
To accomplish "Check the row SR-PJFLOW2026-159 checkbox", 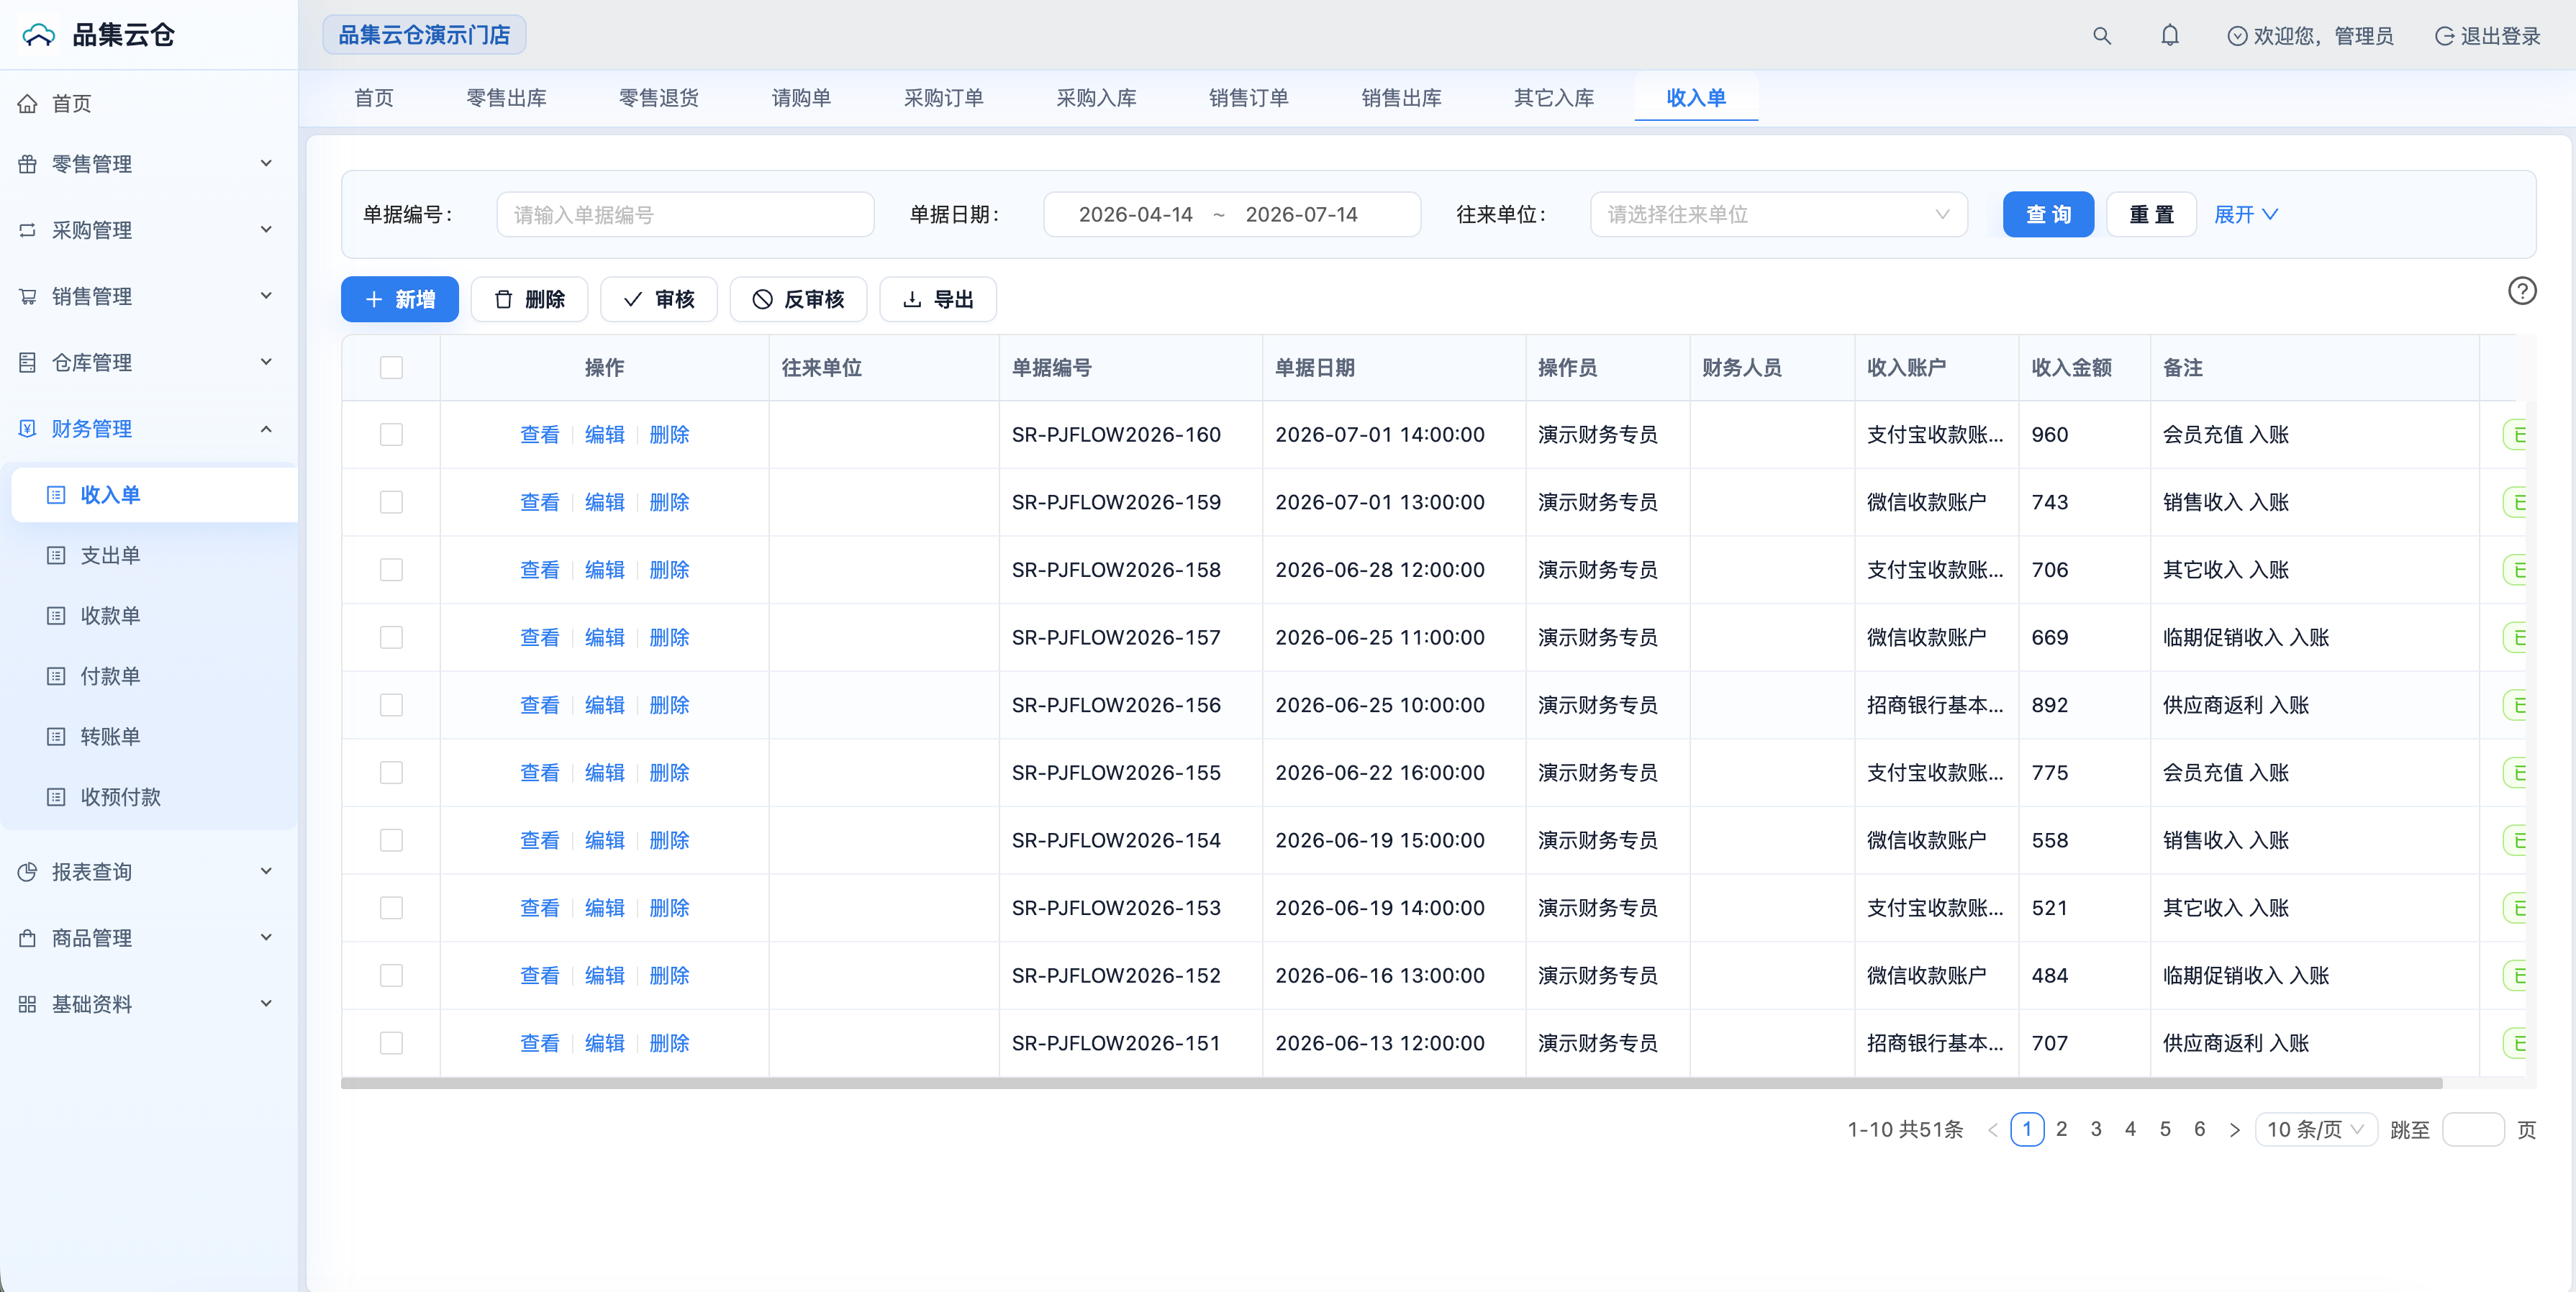I will [x=391, y=502].
